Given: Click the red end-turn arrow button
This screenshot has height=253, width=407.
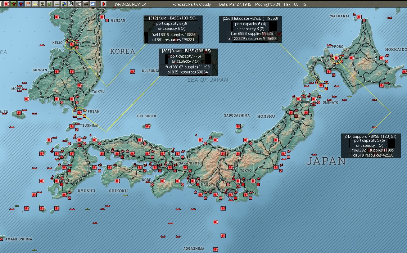Looking at the screenshot, I should click(x=103, y=4).
